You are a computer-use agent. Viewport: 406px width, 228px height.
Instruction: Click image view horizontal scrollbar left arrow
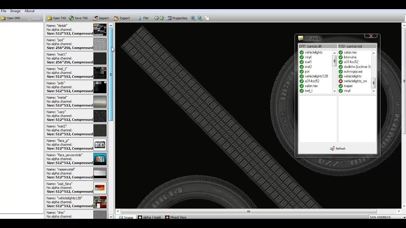click(118, 211)
